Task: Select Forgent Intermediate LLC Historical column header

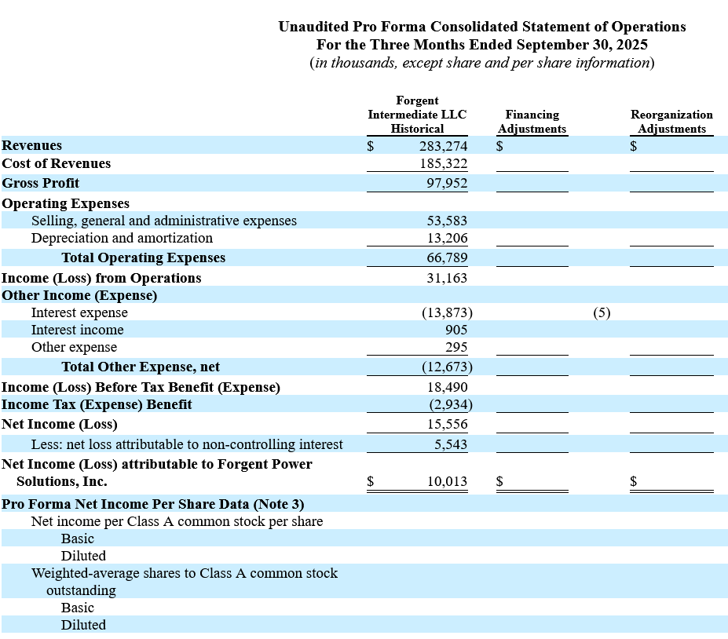Action: 417,115
